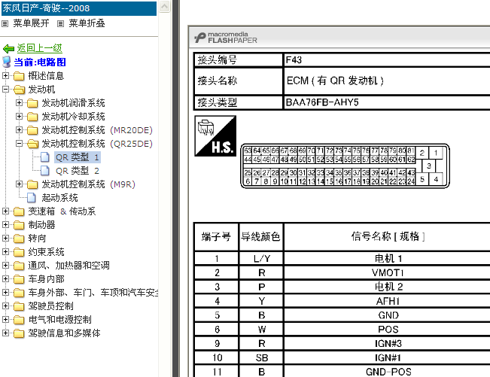The height and width of the screenshot is (377, 490).
Task: Click the 当前:电路图 book icon
Action: pos(7,62)
